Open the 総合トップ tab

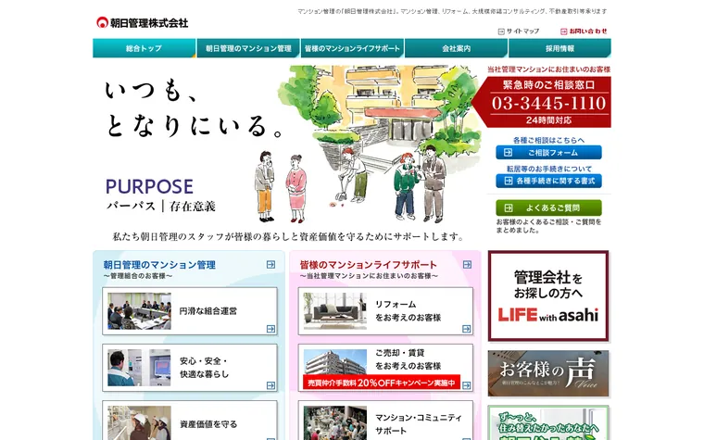145,48
